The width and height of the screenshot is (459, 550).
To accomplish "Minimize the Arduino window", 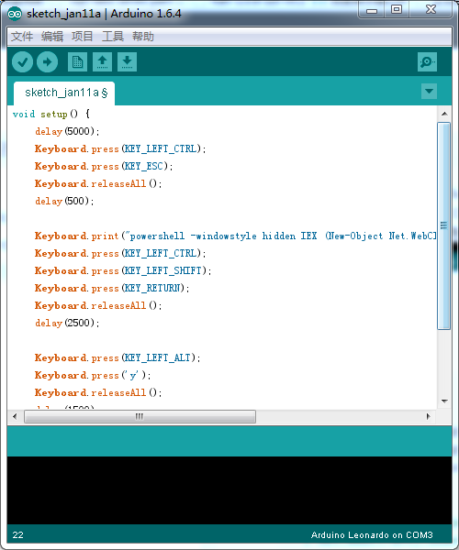I will click(x=372, y=10).
